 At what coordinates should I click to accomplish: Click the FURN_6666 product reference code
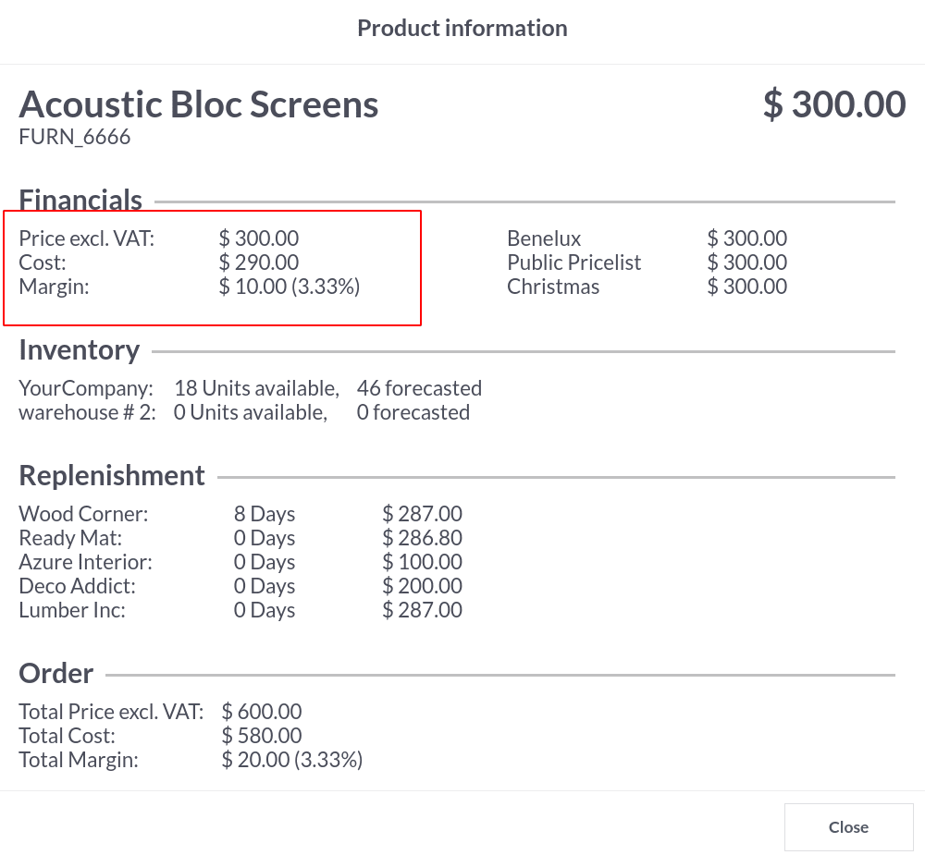coord(75,138)
